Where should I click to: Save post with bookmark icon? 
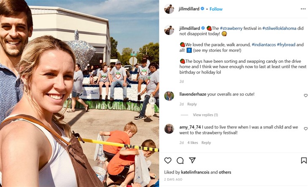[304, 160]
